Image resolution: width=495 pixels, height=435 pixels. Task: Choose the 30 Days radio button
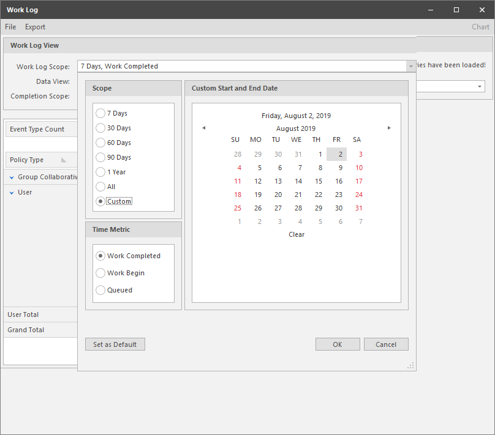click(100, 128)
